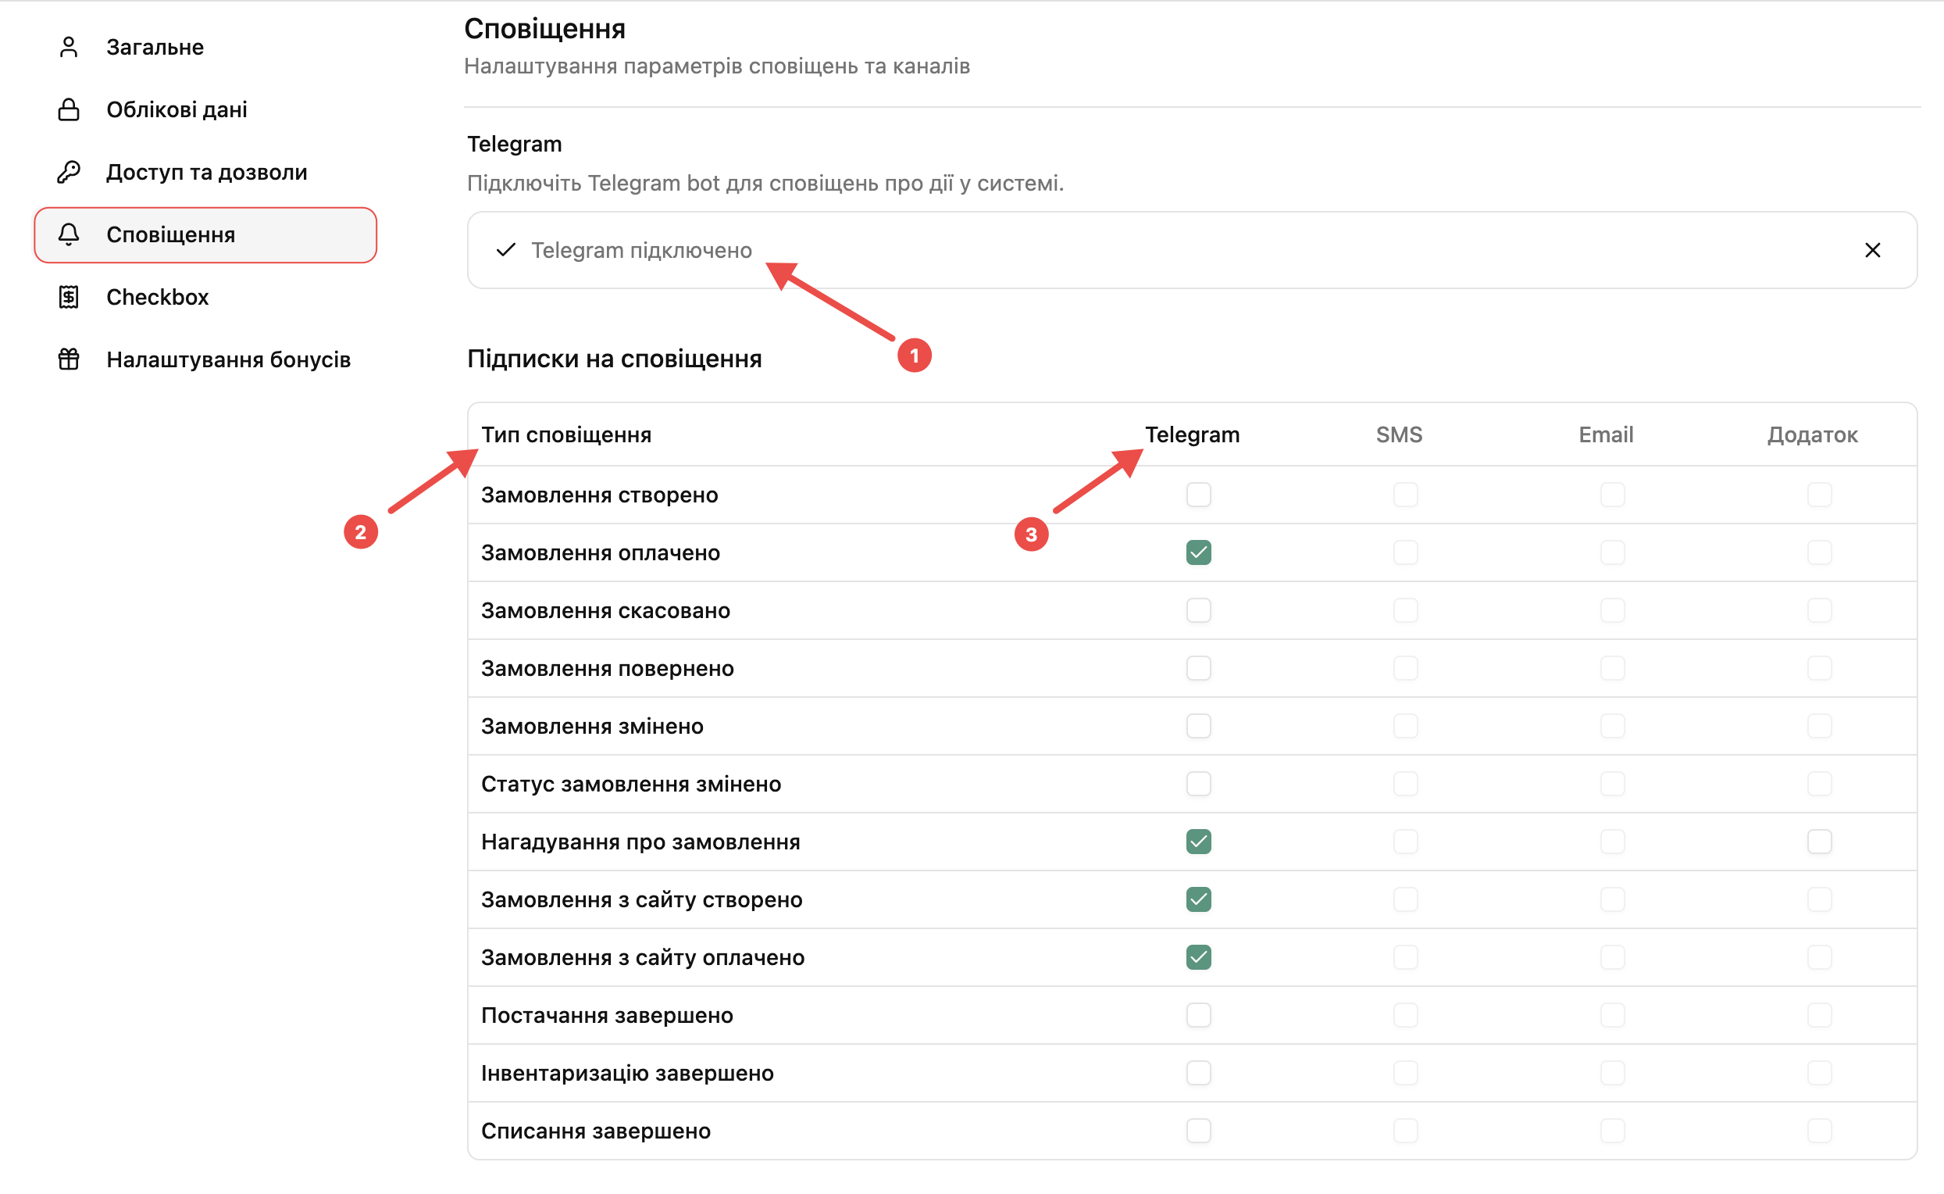This screenshot has height=1194, width=1944.
Task: Tick Telegram checkbox for Замовлення скасовано
Action: (x=1198, y=610)
